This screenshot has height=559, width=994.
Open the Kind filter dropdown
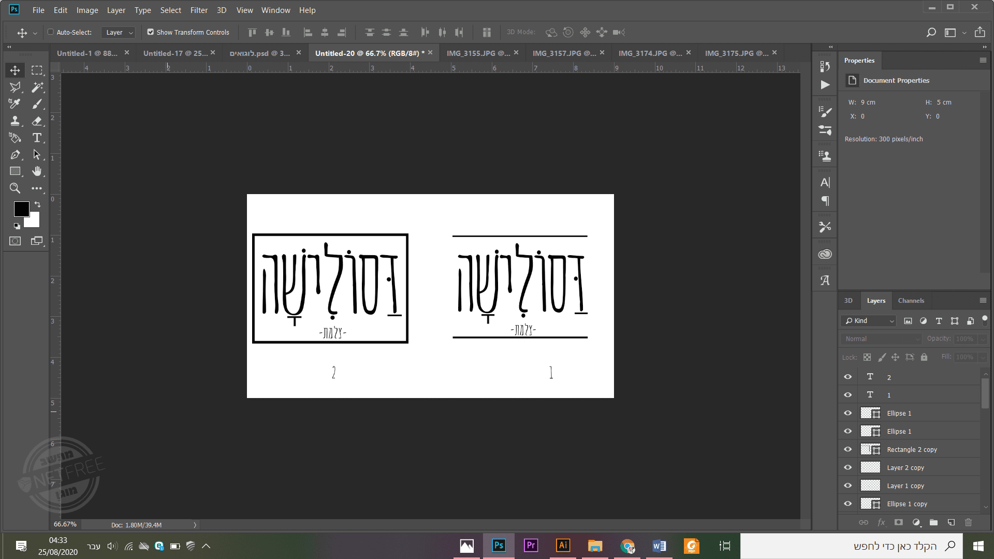coord(869,321)
